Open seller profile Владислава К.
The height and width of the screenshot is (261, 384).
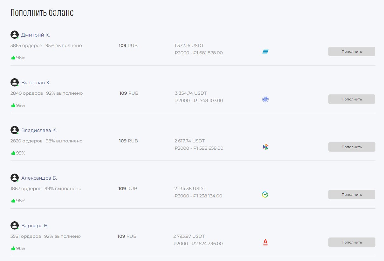(x=39, y=130)
